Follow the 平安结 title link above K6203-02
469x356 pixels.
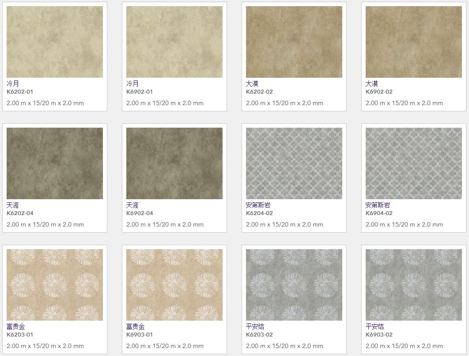tap(255, 326)
